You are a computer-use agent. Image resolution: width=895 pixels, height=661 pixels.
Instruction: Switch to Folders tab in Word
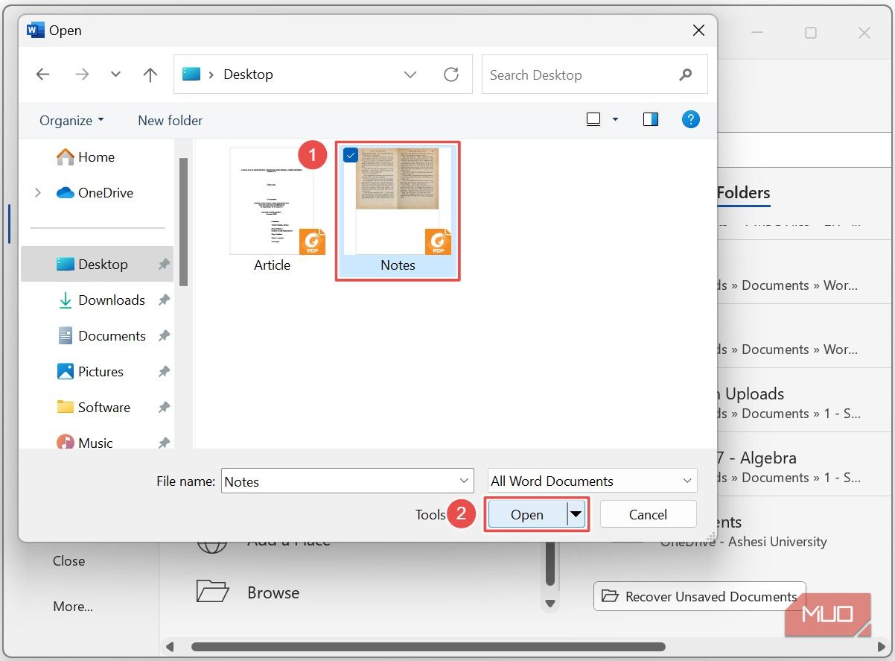[x=743, y=193]
